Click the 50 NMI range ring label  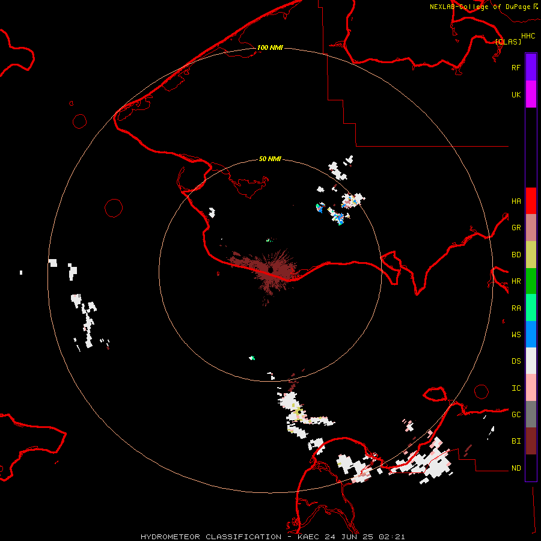click(270, 159)
